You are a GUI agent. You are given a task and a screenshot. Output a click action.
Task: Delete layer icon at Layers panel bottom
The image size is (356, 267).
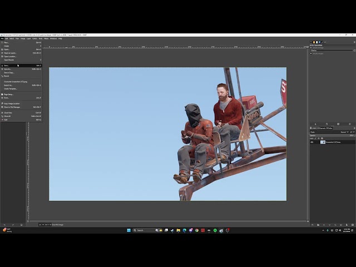point(353,225)
